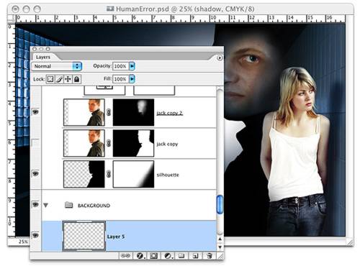This screenshot has height=266, width=360.
Task: Open the layer style (fx) menu icon
Action: 140,256
